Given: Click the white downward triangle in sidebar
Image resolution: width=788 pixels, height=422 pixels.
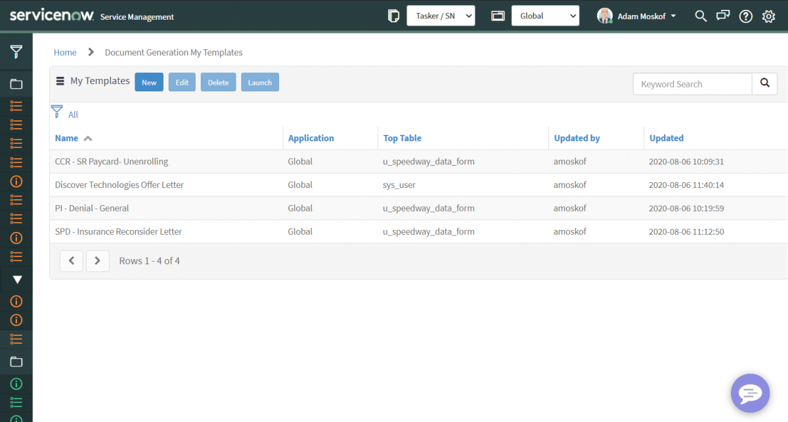Looking at the screenshot, I should 17,279.
